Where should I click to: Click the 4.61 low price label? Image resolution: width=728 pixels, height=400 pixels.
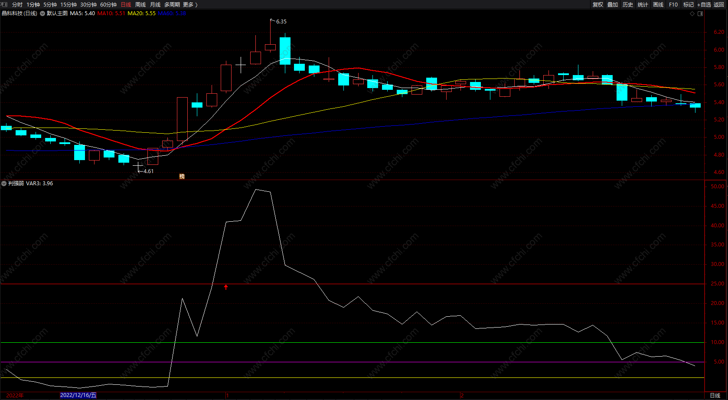point(148,171)
